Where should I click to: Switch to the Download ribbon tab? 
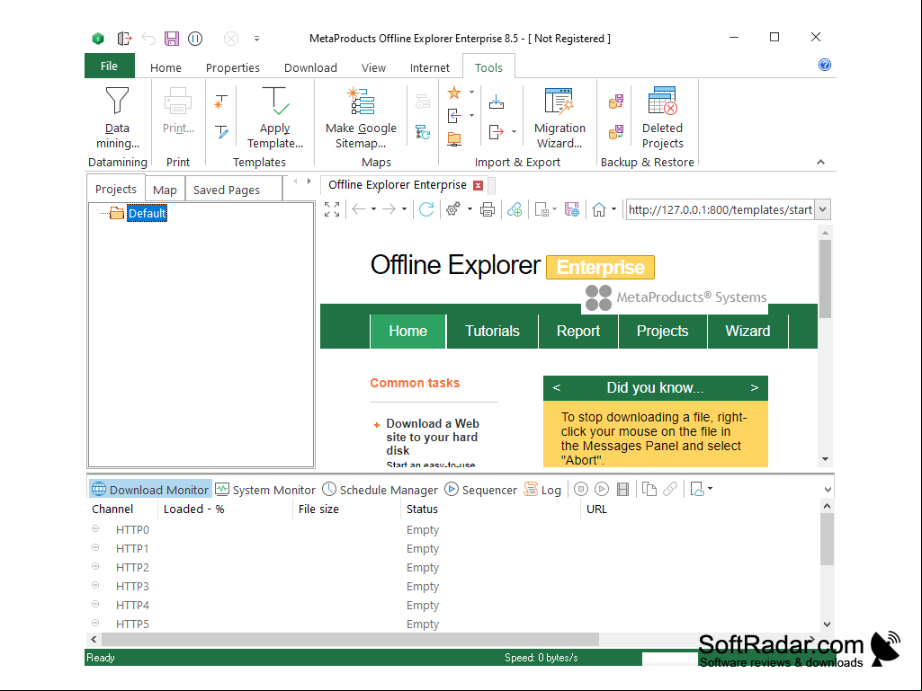pos(310,67)
